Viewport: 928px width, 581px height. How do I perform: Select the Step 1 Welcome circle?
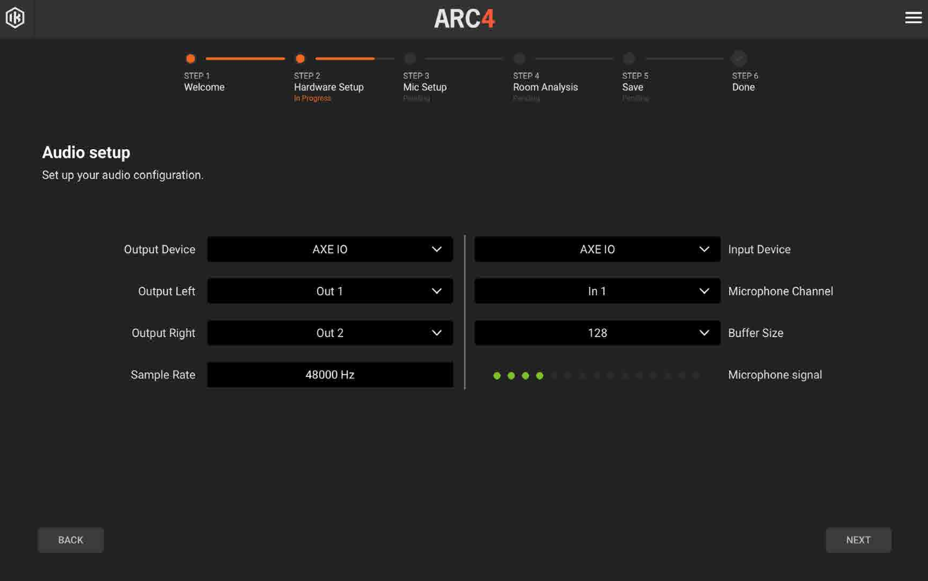(x=191, y=58)
